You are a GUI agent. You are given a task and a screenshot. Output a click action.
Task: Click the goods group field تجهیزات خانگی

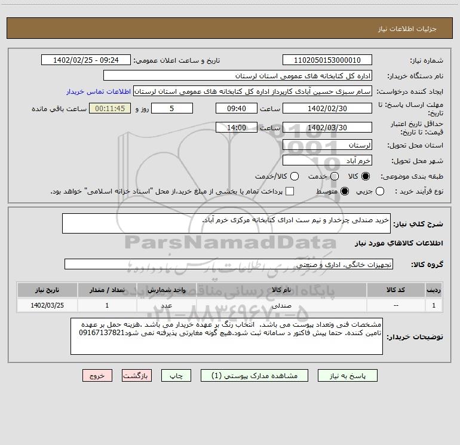point(229,264)
